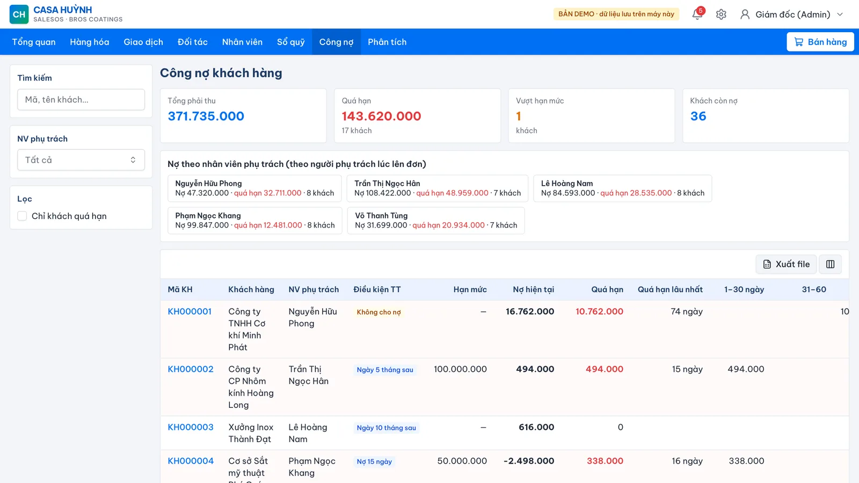Click the Ngày 10 tháng sau badge
The image size is (859, 483).
click(x=387, y=428)
